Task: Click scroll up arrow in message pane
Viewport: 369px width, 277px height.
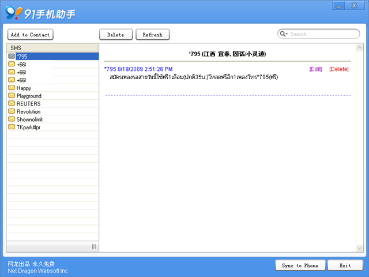Action: pyautogui.click(x=359, y=47)
